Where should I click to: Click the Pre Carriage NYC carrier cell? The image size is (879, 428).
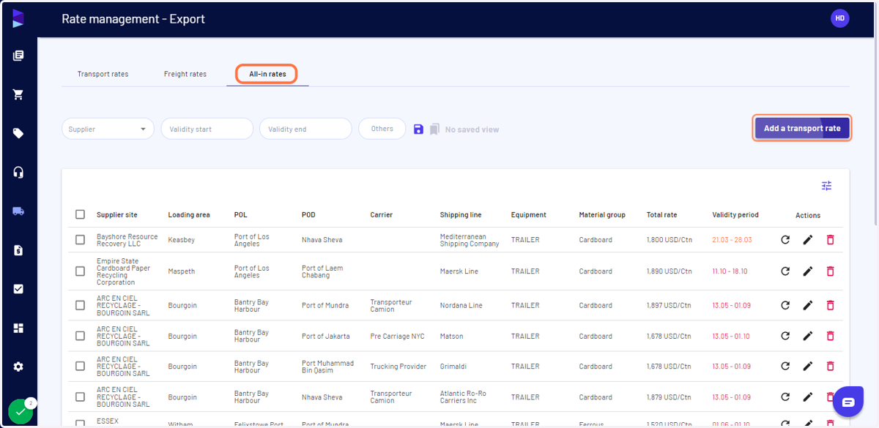click(x=397, y=337)
